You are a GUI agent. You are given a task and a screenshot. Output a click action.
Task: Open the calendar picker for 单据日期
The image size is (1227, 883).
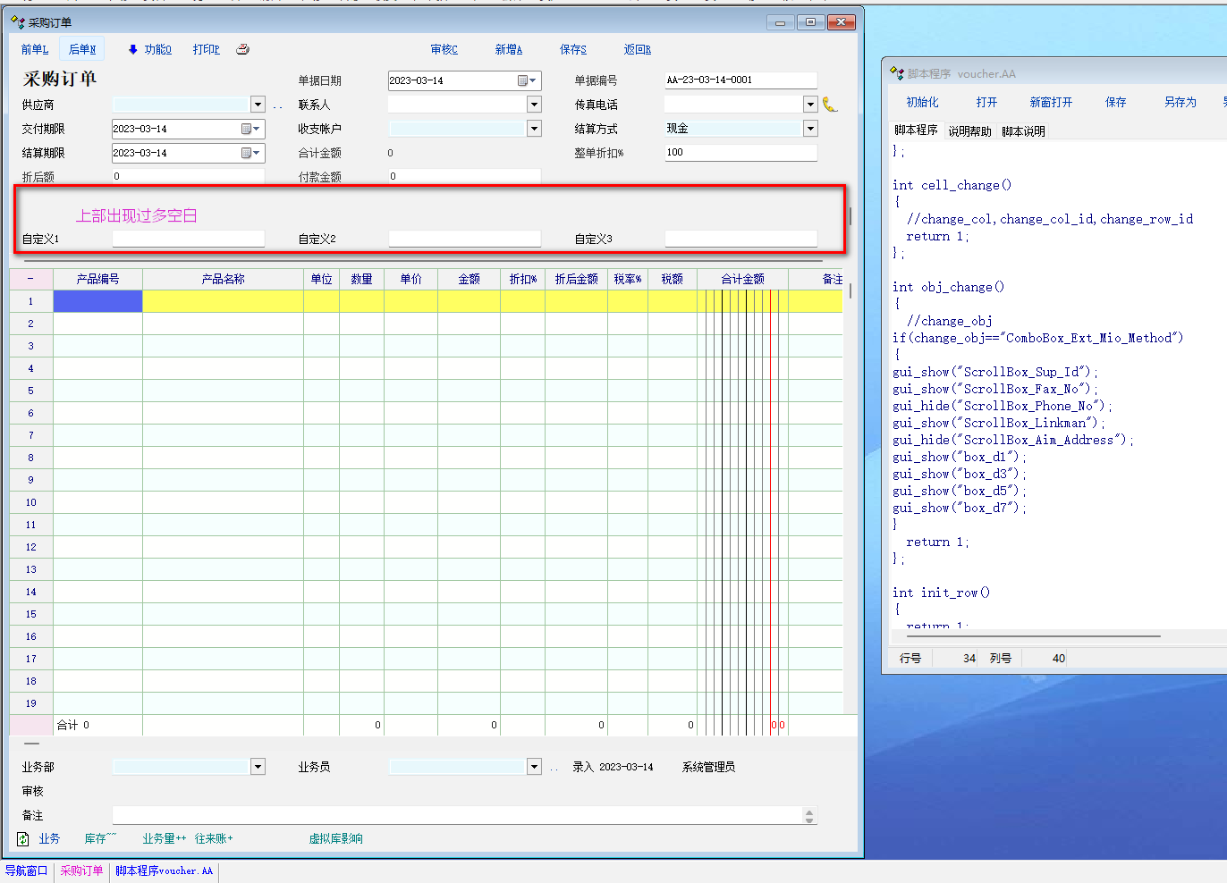(527, 80)
